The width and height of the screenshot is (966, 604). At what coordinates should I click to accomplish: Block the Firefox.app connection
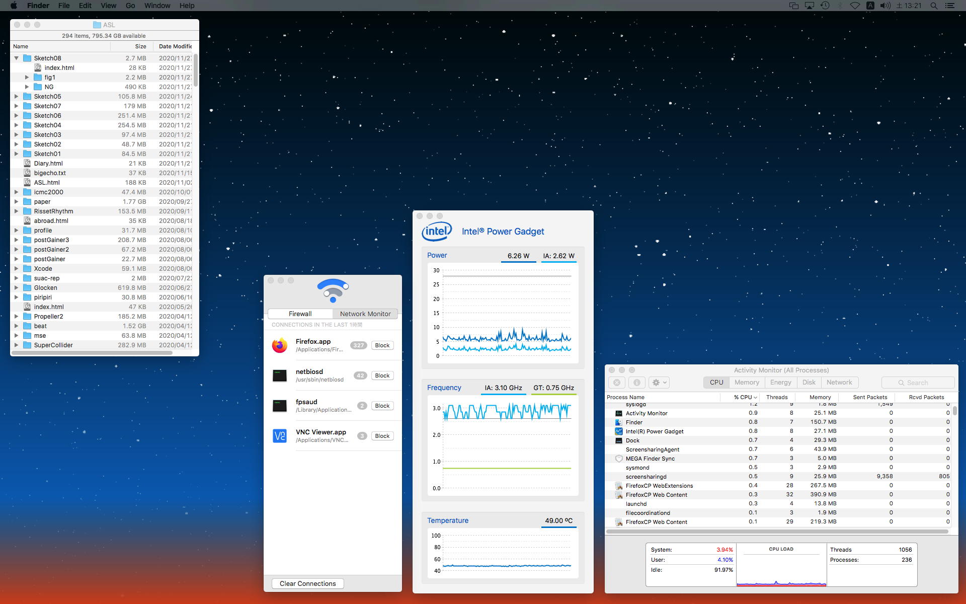[x=382, y=345]
